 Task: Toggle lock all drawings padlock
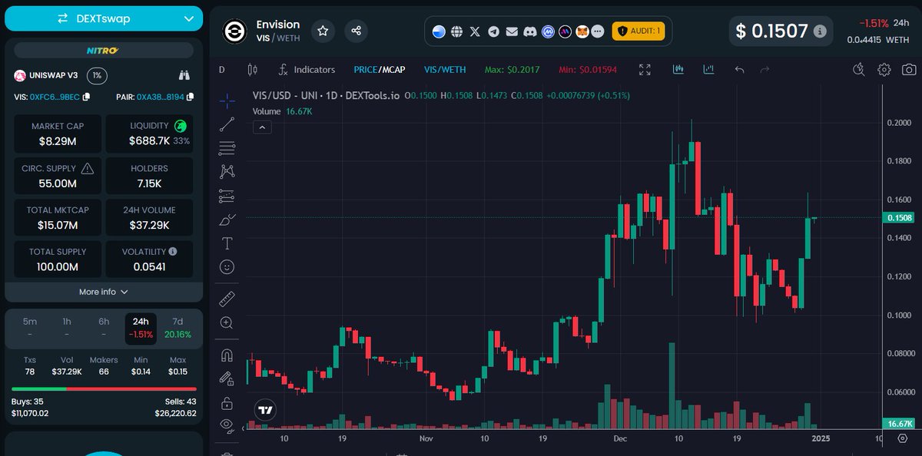[227, 402]
